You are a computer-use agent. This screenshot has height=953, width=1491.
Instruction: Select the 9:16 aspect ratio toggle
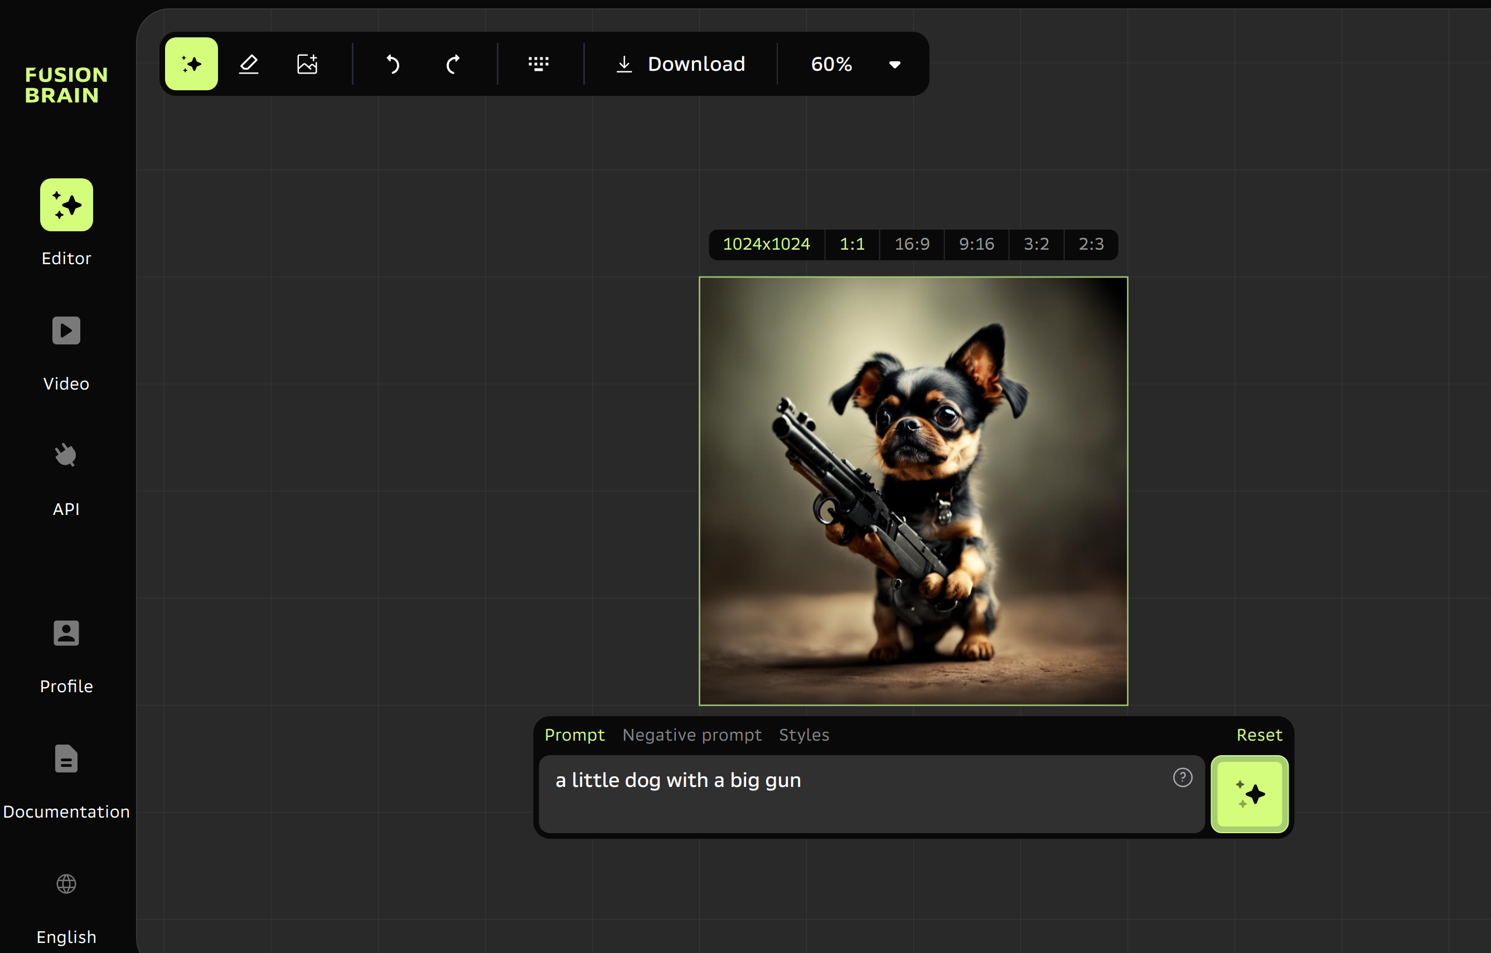point(977,244)
